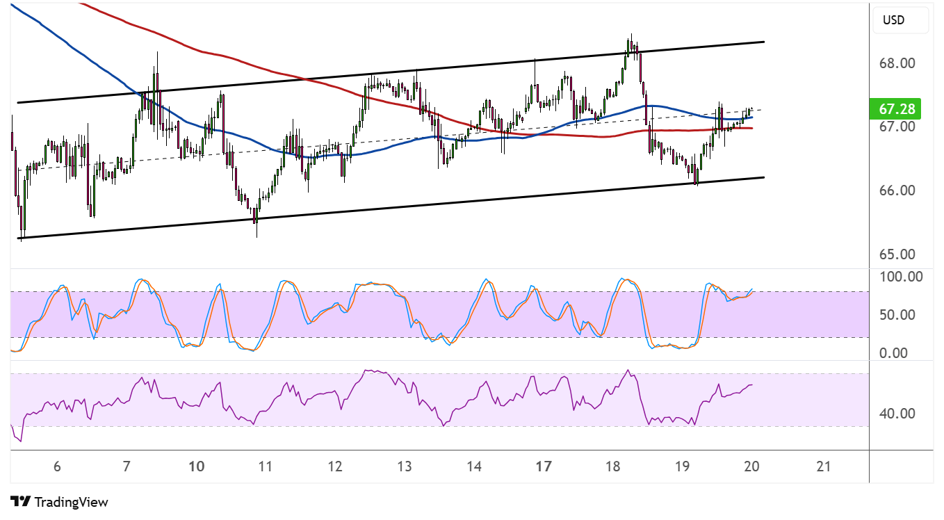Click date label 18 on time axis
Screen dimensions: 944x520
(614, 466)
